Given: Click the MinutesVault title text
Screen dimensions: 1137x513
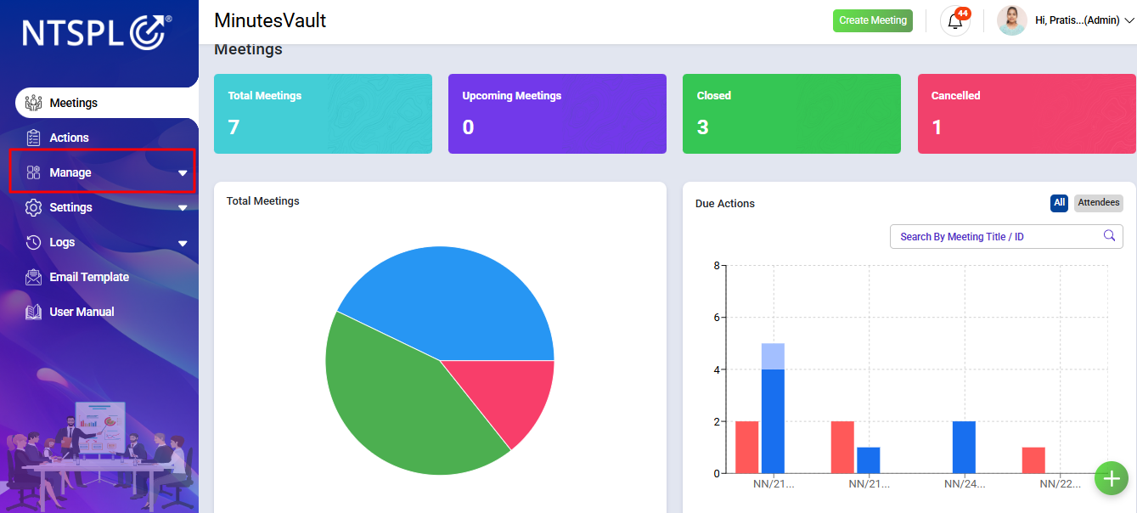Looking at the screenshot, I should coord(270,20).
